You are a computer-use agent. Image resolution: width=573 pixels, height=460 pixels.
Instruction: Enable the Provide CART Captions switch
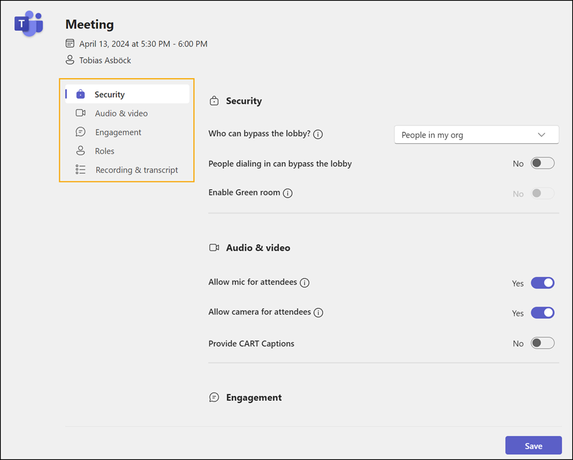(x=542, y=344)
